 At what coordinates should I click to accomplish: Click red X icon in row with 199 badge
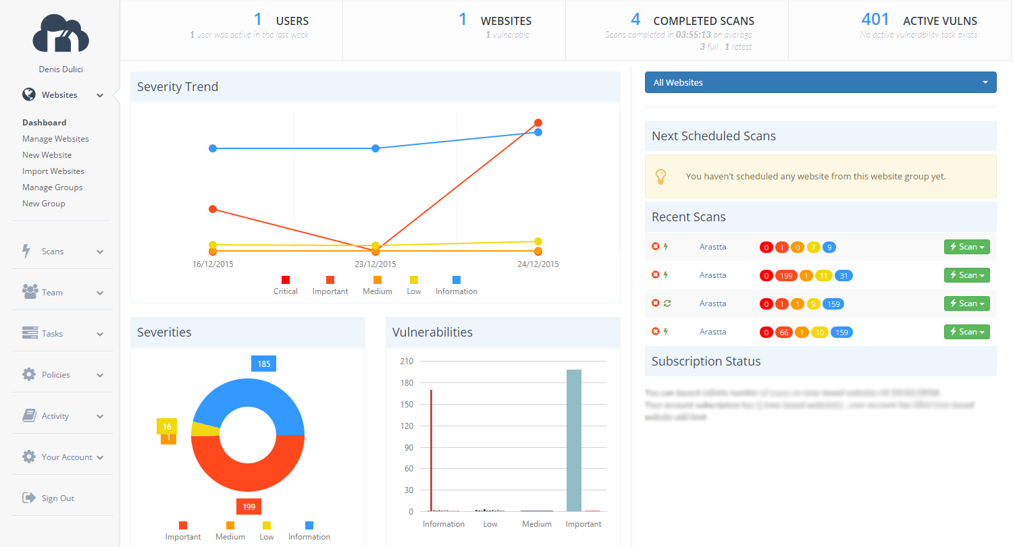coord(655,275)
